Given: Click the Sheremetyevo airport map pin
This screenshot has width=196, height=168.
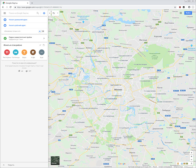Looking at the screenshot, I should (x=83, y=22).
